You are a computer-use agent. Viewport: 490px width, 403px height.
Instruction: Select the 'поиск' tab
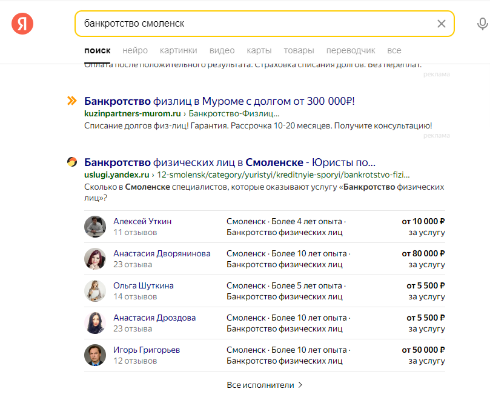point(97,50)
